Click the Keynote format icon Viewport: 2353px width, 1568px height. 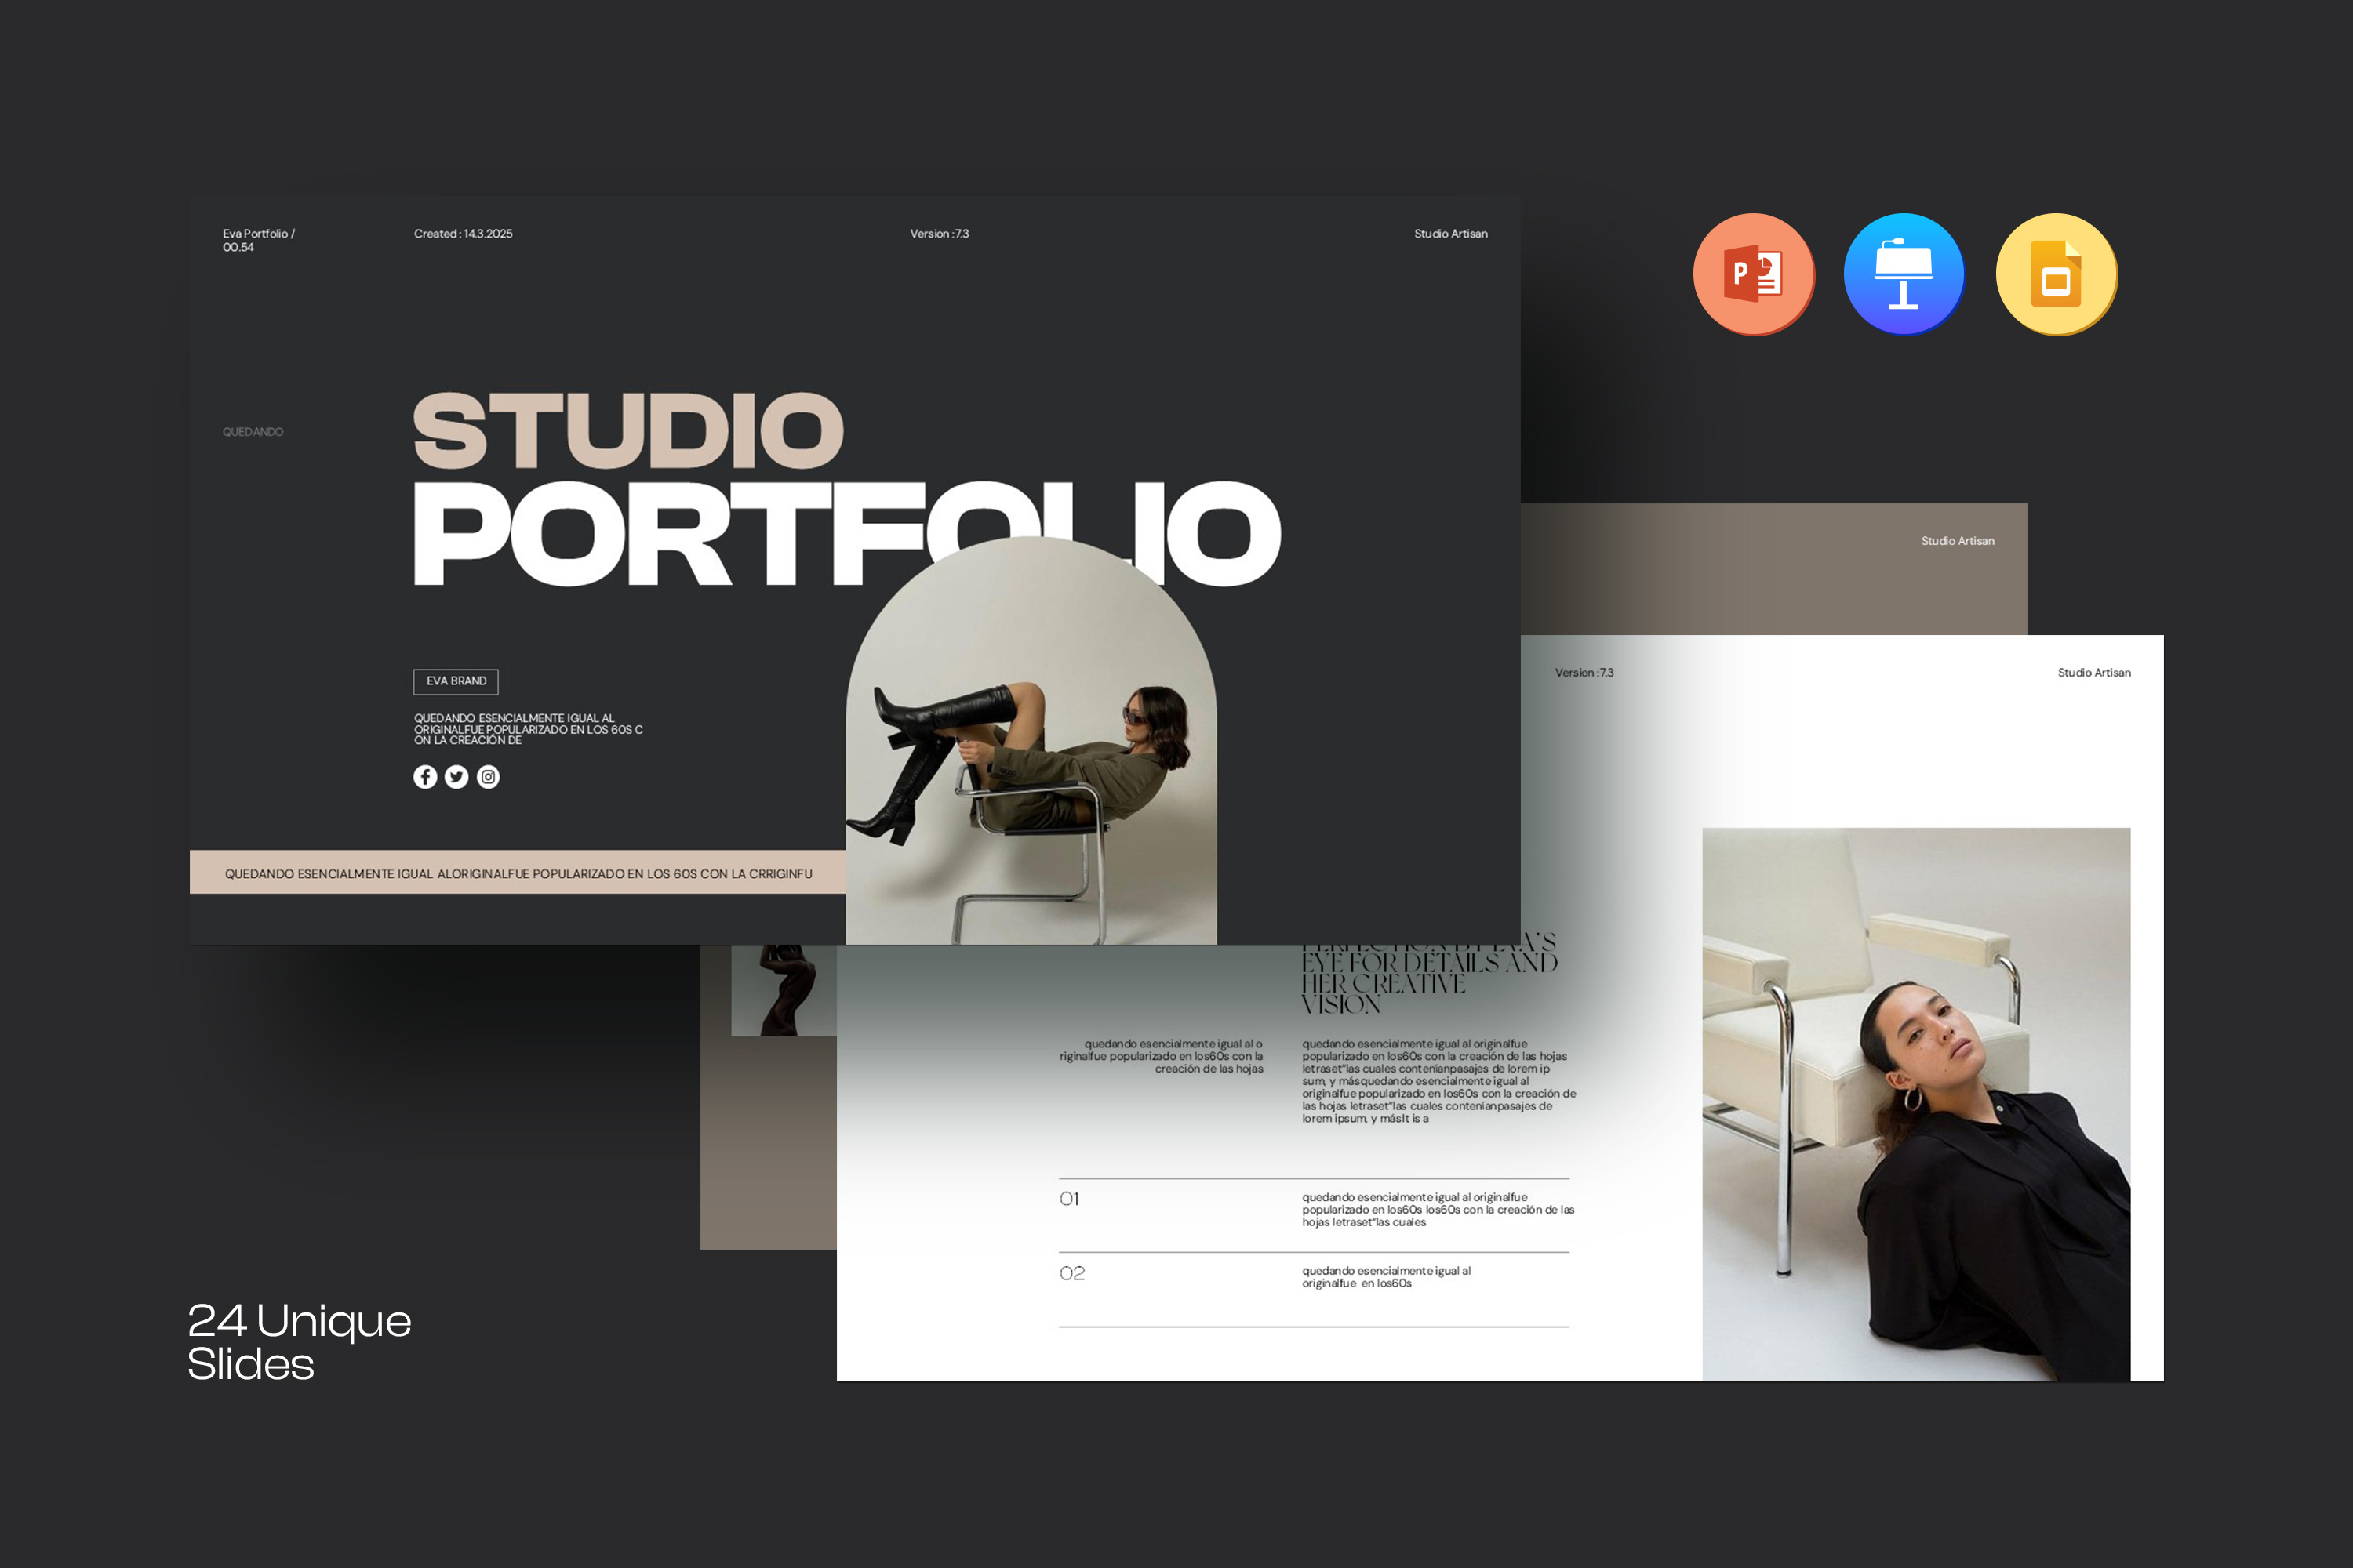(1903, 274)
